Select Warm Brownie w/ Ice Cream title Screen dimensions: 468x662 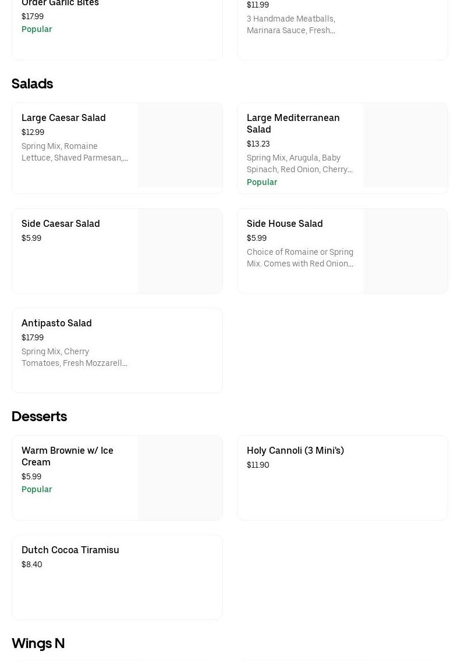68,456
